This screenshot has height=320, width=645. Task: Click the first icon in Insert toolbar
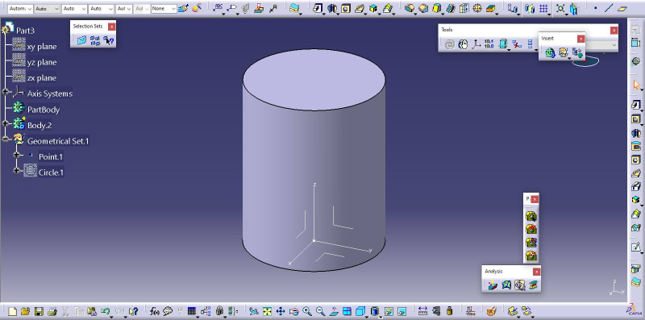point(550,52)
